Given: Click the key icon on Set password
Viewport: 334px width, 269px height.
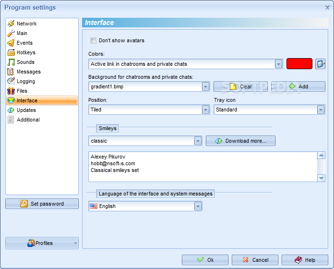Looking at the screenshot, I should click(x=24, y=204).
